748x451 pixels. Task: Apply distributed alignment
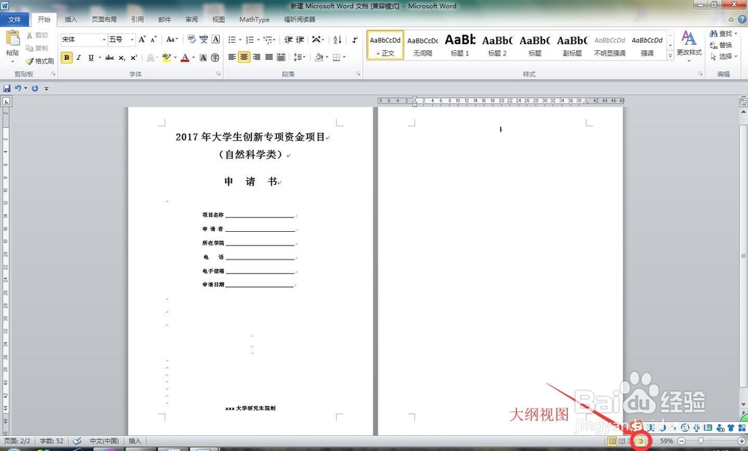click(281, 57)
